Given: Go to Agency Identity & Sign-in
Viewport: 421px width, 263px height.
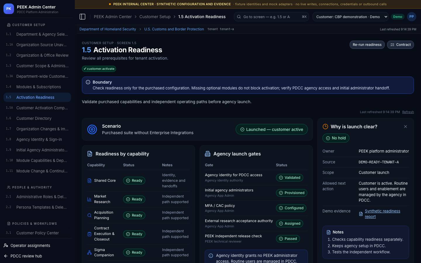Looking at the screenshot, I should (37, 139).
